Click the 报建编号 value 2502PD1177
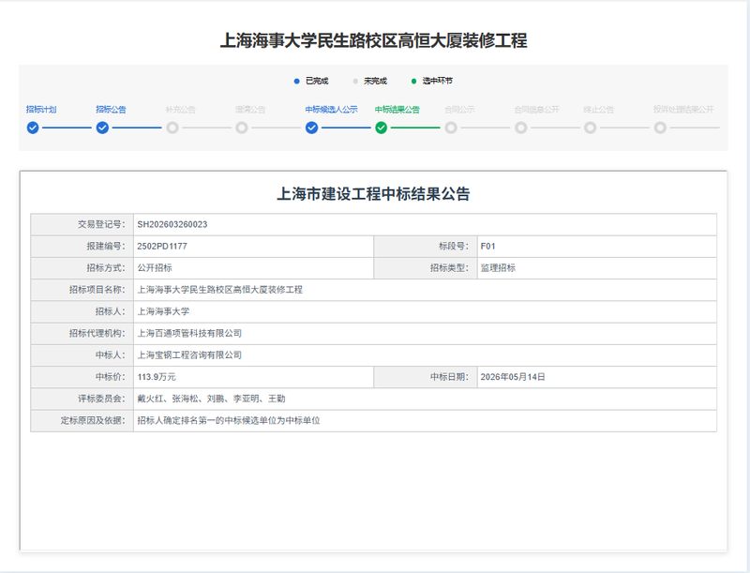 pos(162,247)
